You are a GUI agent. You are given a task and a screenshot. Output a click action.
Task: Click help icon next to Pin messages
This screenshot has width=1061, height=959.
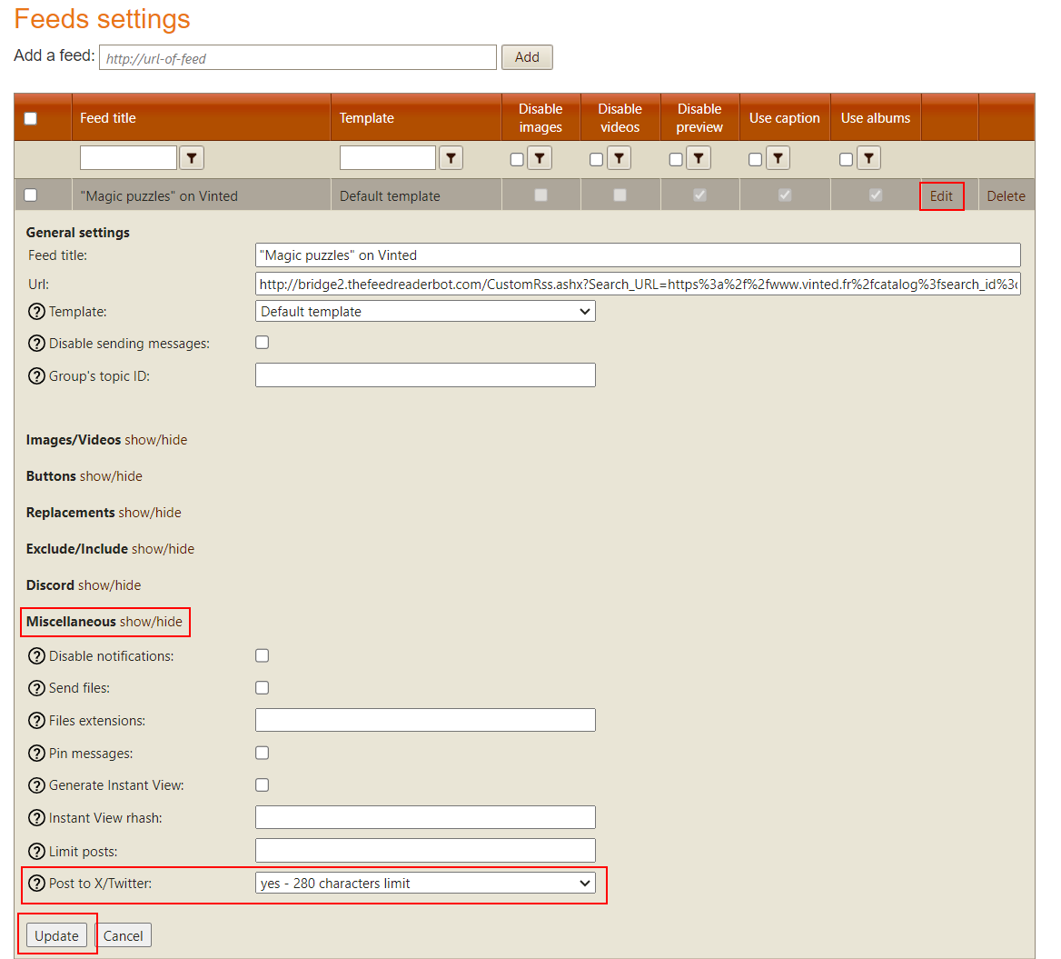point(36,754)
